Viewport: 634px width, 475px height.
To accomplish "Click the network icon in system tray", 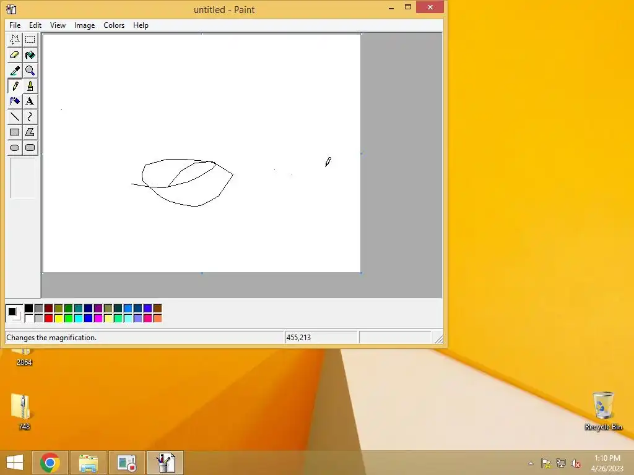I will point(561,463).
